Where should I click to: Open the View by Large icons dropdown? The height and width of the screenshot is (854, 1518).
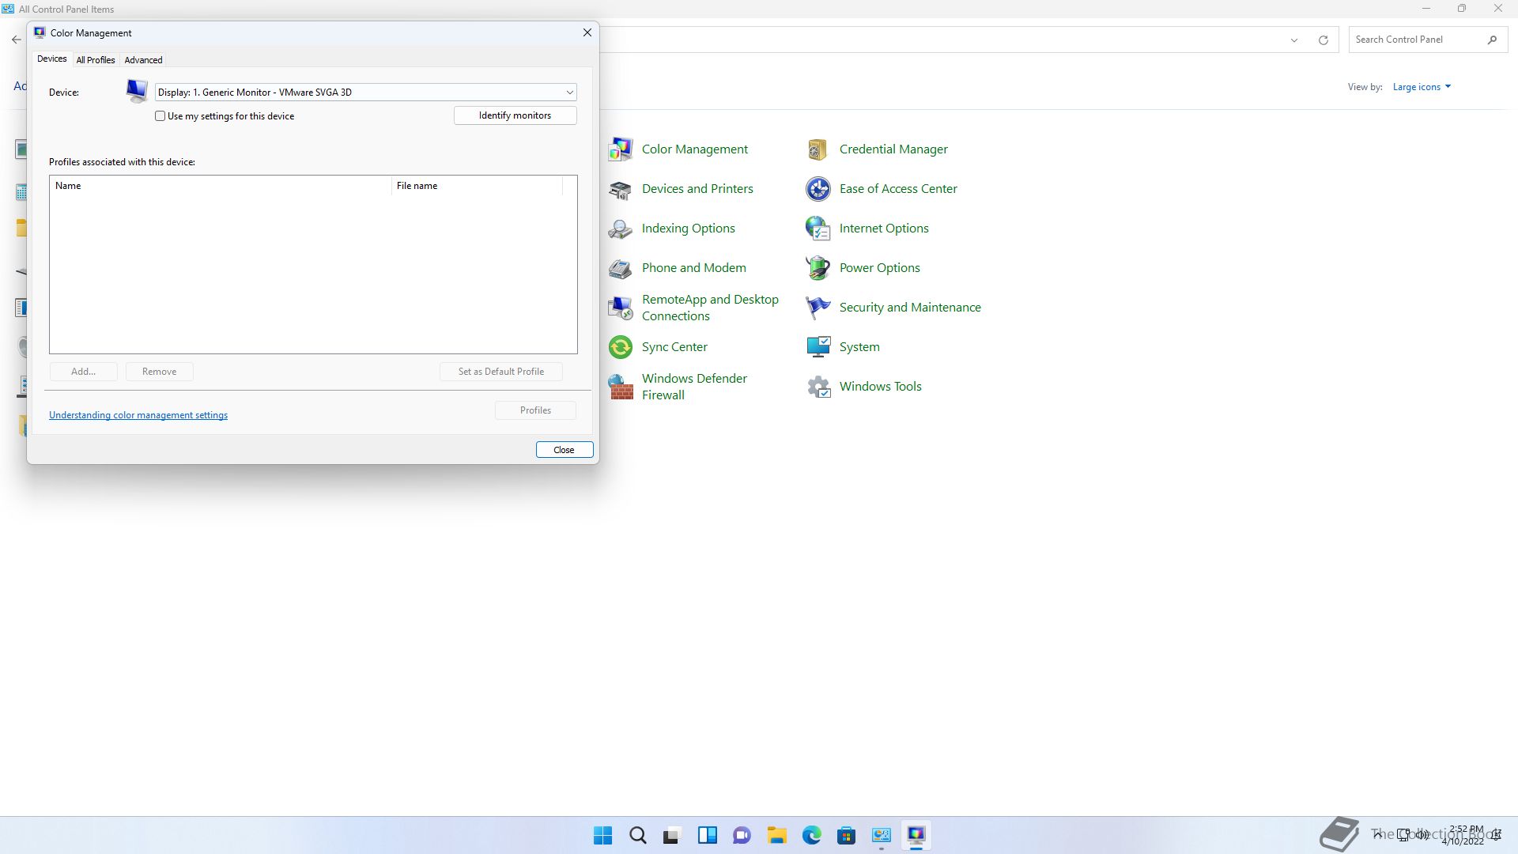[1422, 87]
